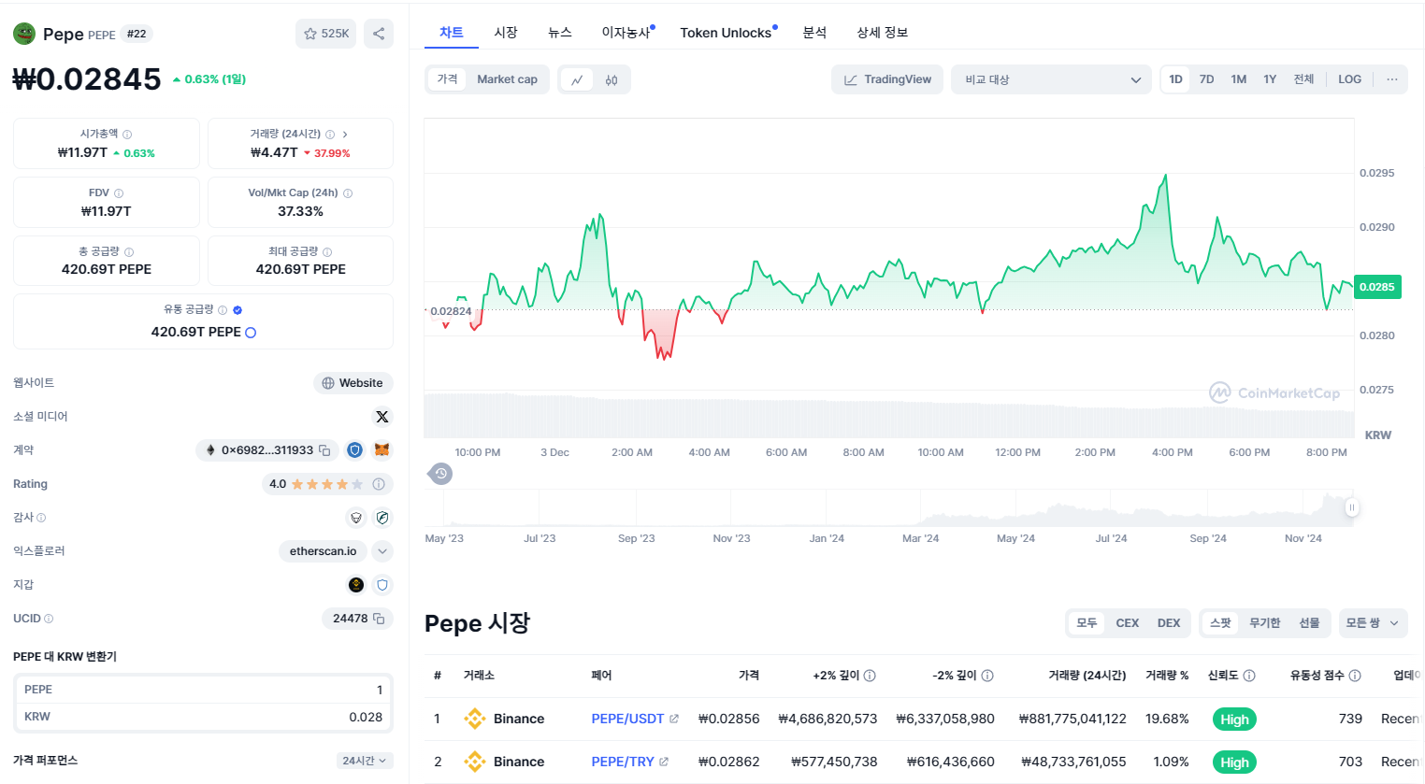Open the 분석 tab

pos(814,33)
